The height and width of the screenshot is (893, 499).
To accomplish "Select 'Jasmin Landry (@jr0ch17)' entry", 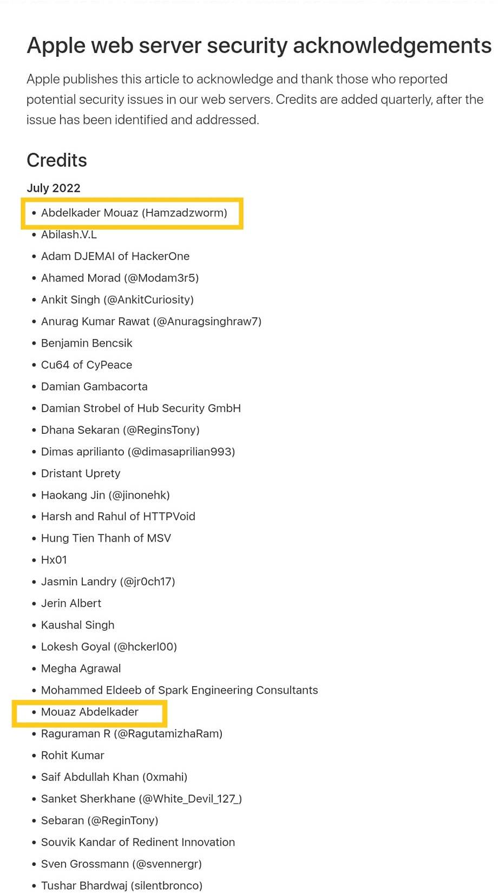I will pos(108,582).
